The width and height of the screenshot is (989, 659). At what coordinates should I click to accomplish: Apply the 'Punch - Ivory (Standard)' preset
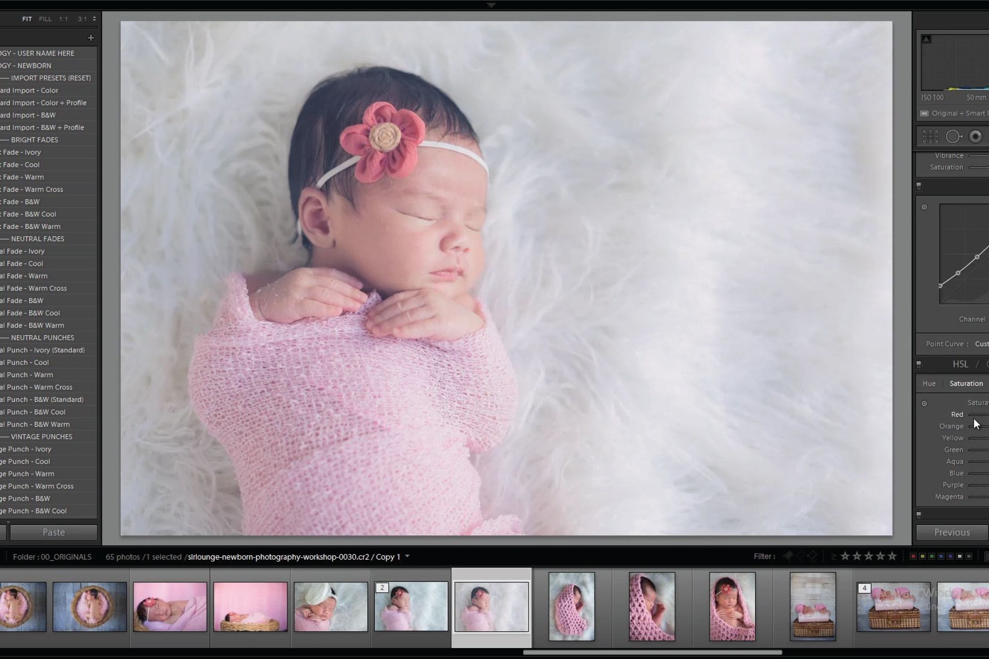[48, 350]
